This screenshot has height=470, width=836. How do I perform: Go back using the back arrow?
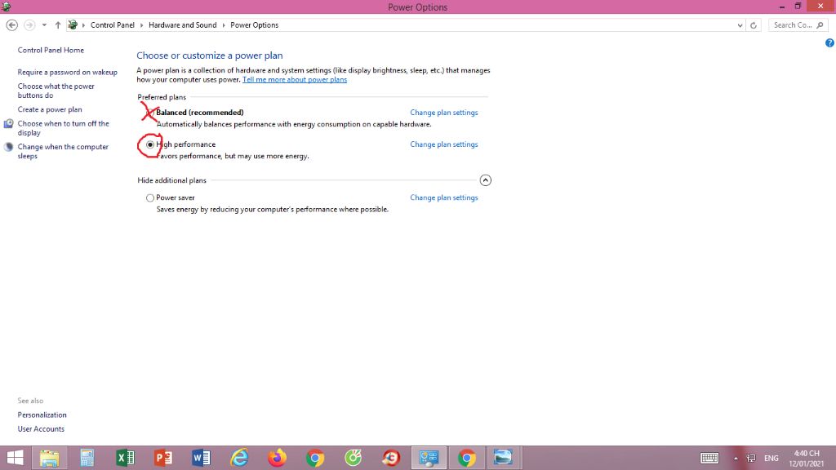[11, 25]
